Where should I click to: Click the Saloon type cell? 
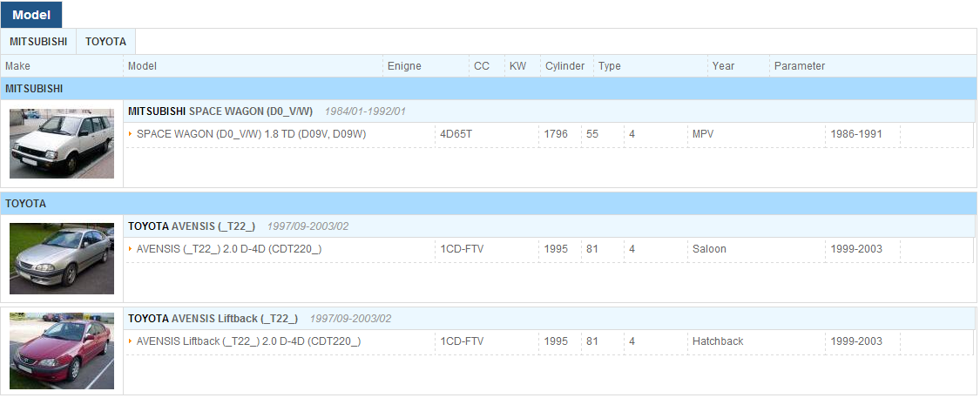[709, 249]
